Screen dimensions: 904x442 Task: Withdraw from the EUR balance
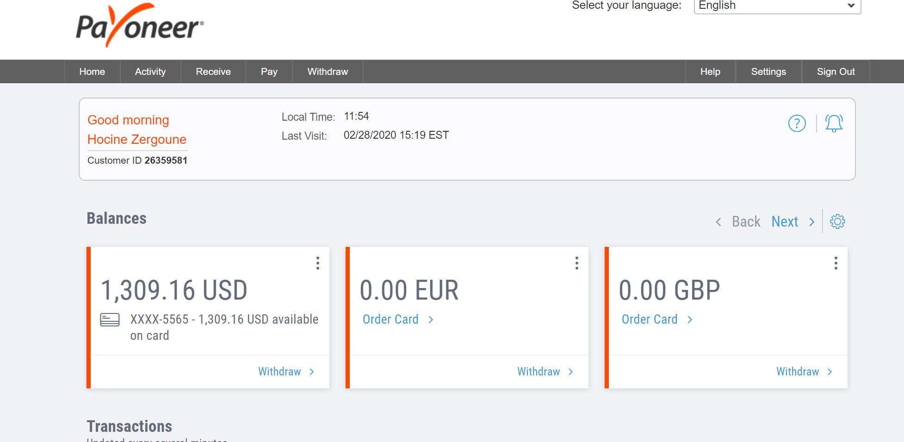pos(539,372)
